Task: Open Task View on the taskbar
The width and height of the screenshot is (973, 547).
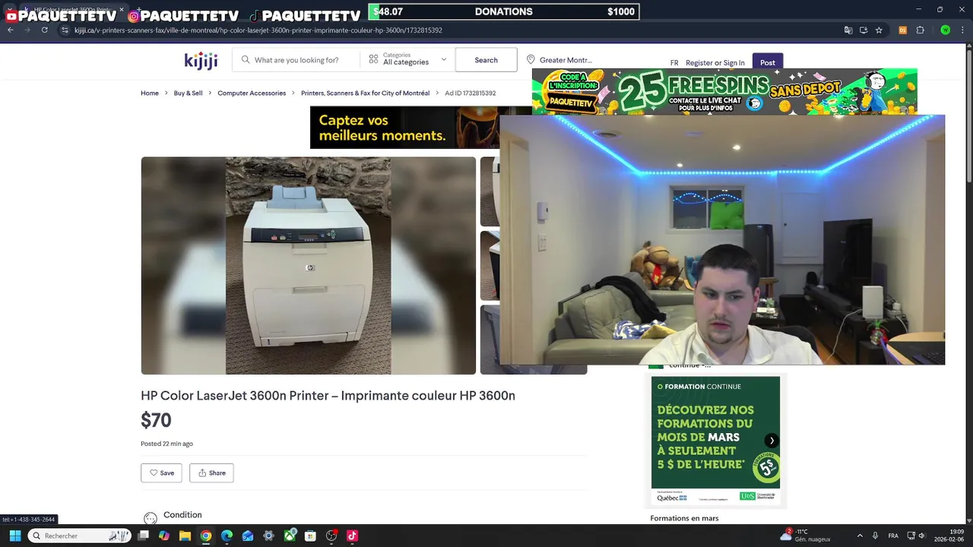Action: 143,536
